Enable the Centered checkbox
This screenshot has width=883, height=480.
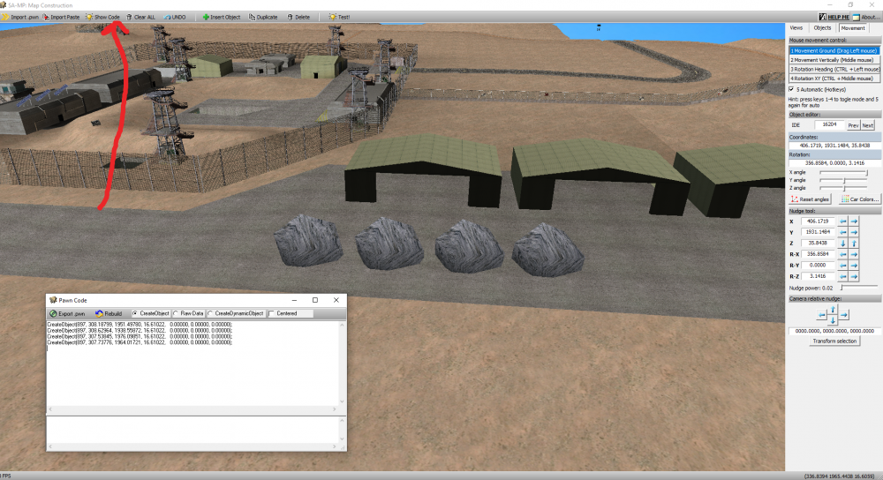pyautogui.click(x=272, y=313)
